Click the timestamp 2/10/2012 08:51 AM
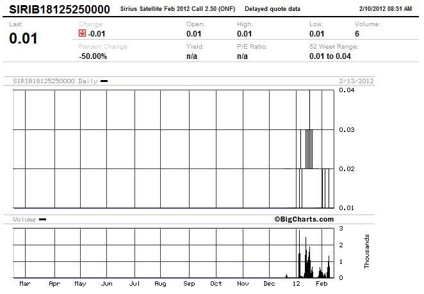The image size is (424, 294). point(386,9)
